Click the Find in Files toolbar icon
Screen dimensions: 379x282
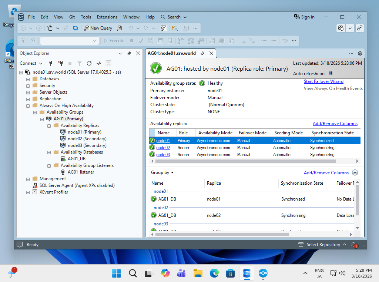175,28
